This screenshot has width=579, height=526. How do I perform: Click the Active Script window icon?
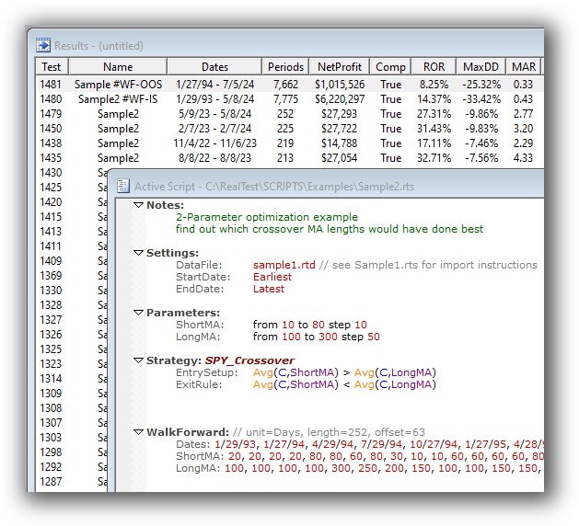click(122, 185)
